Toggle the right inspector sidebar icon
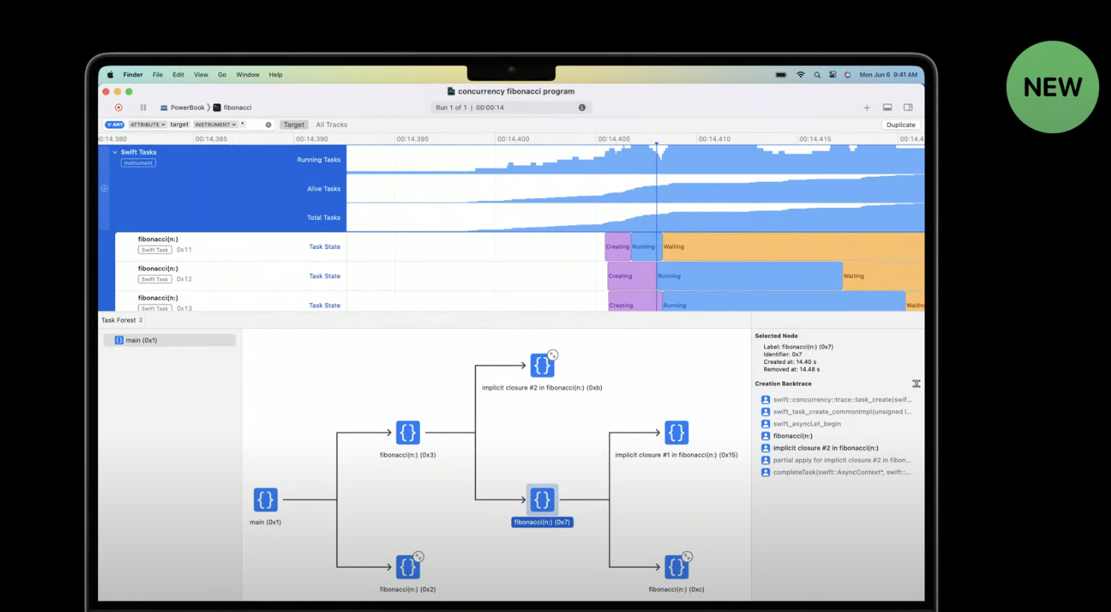 908,107
